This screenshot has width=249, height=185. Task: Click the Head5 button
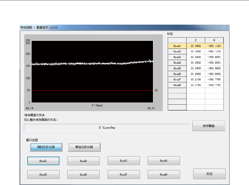click(x=43, y=174)
